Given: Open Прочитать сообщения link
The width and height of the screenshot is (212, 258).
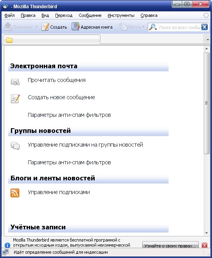Looking at the screenshot, I should click(x=57, y=80).
